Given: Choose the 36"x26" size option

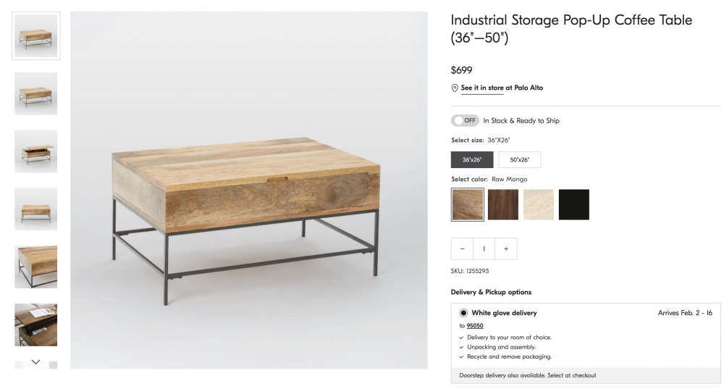Looking at the screenshot, I should tap(472, 160).
